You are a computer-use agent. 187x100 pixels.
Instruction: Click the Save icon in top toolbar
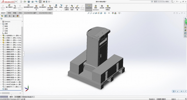[x=29, y=2]
